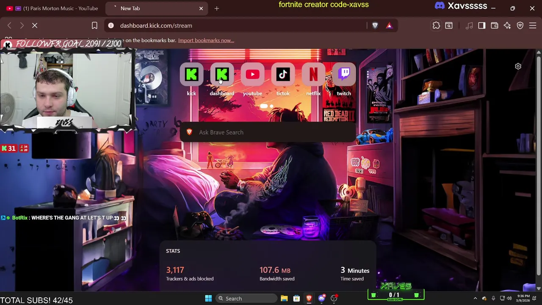
Task: Toggle the browser sidebar panel
Action: (481, 25)
